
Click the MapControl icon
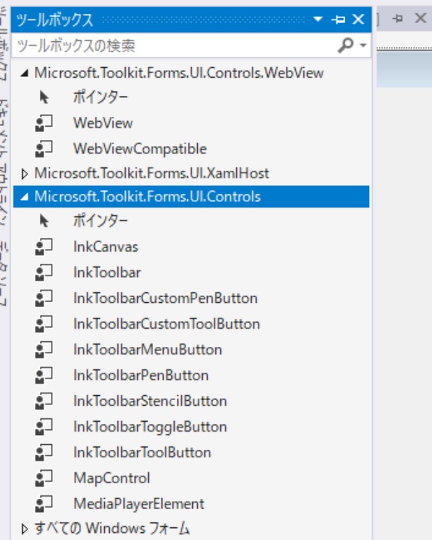pos(44,478)
